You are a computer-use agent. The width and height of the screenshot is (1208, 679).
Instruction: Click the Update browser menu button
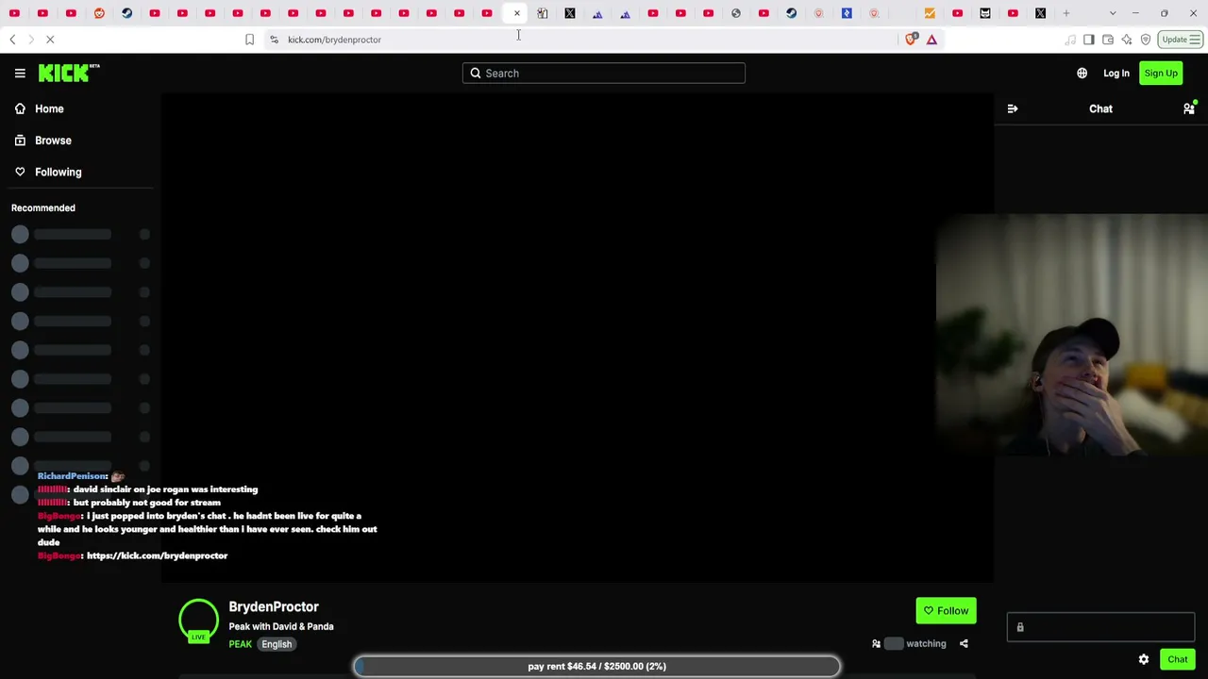point(1181,40)
